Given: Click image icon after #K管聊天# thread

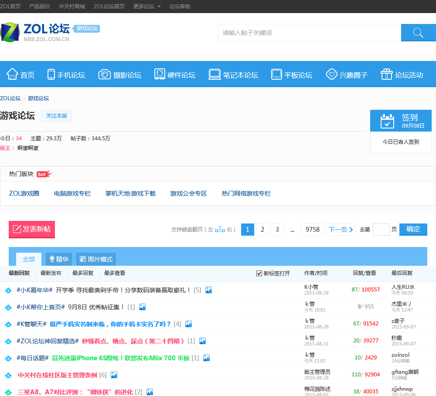Looking at the screenshot, I should click(188, 324).
